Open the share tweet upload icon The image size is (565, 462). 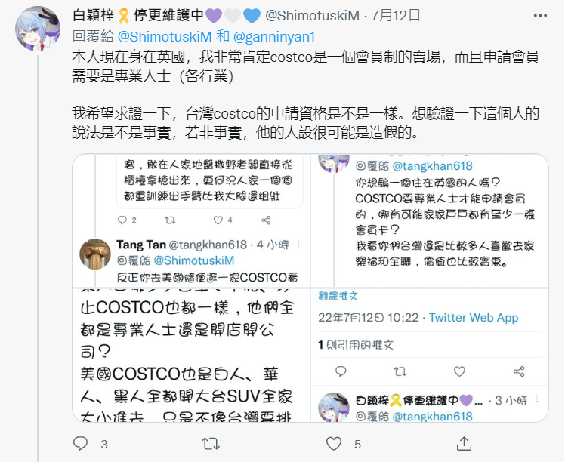[x=464, y=444]
